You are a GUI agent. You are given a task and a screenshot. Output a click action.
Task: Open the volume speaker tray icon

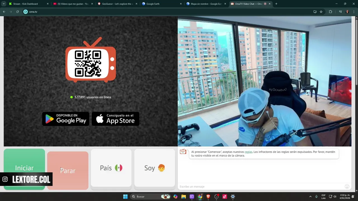(335, 197)
